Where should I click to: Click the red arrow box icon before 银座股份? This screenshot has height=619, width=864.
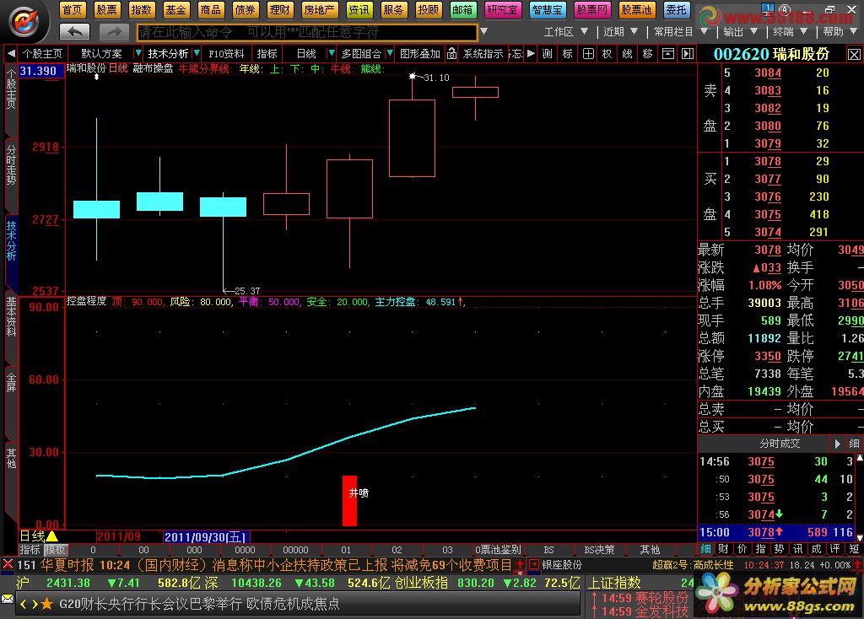coord(534,564)
